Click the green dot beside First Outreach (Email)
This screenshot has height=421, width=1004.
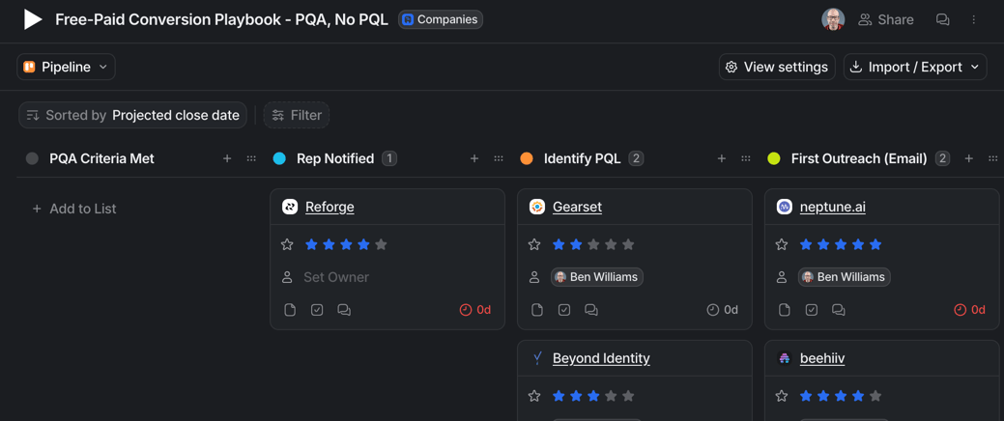tap(774, 158)
